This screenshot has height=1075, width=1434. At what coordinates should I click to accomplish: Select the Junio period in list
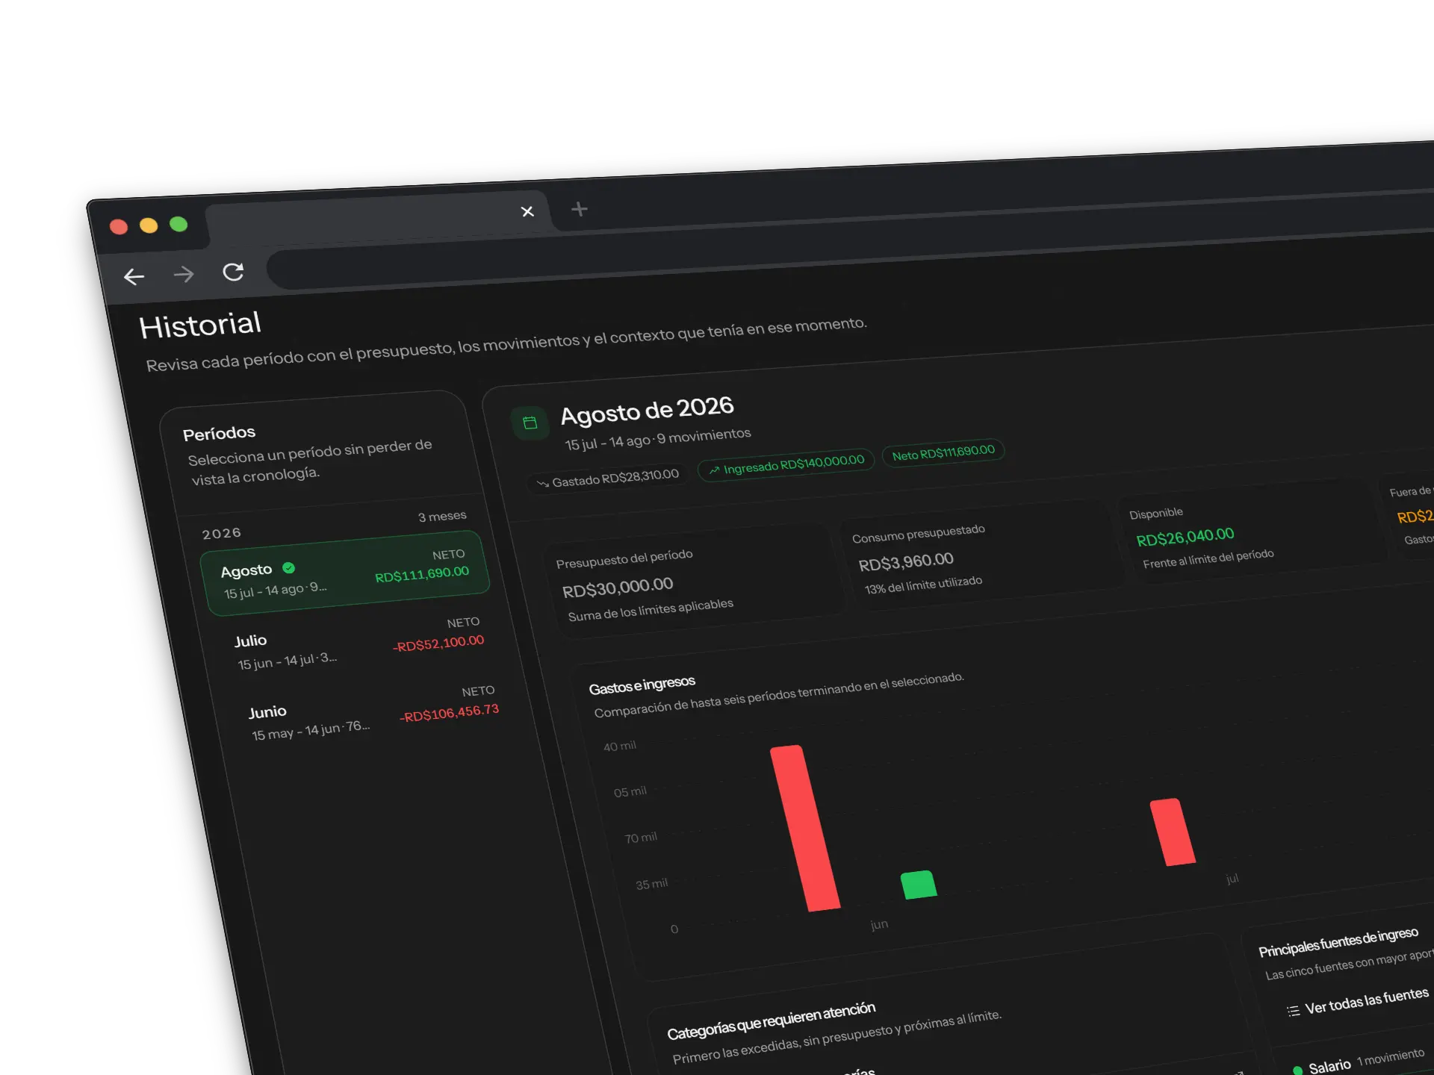(373, 713)
